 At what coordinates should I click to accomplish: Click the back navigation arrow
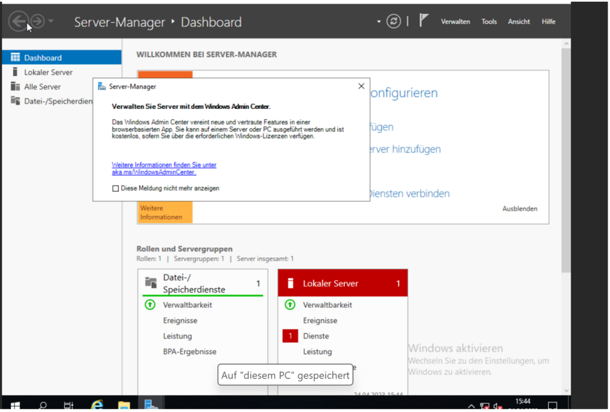(17, 22)
